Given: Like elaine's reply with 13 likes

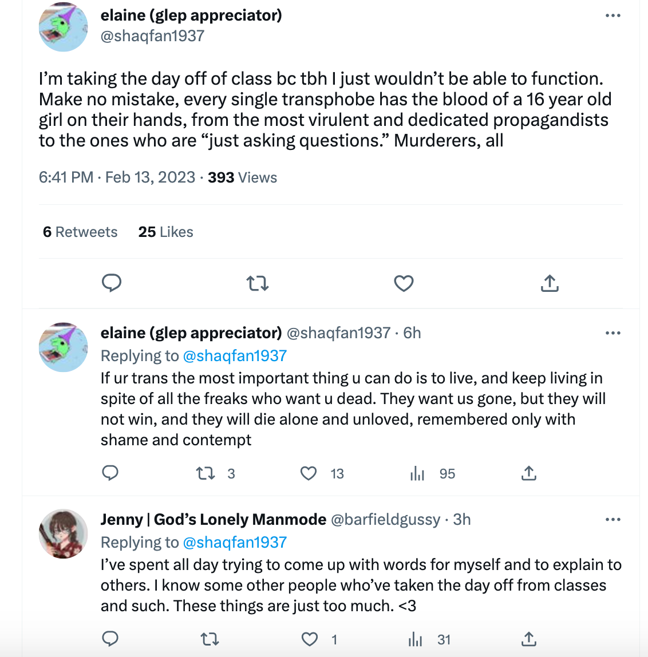Looking at the screenshot, I should (309, 473).
